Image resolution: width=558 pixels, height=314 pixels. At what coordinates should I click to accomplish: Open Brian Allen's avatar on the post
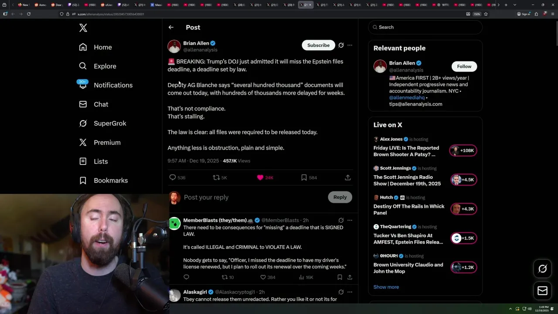174,46
